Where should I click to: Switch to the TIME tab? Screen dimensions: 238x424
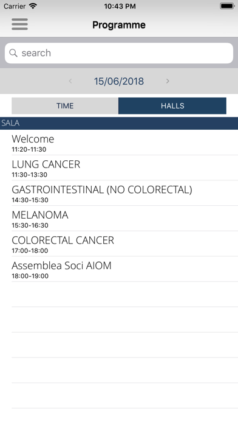click(65, 106)
